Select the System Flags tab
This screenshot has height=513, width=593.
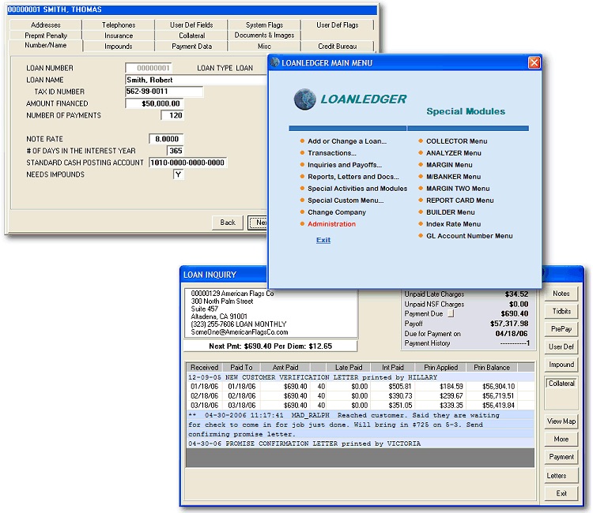tap(264, 25)
